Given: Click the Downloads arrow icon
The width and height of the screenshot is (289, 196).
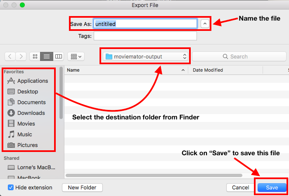Looking at the screenshot, I should 11,113.
